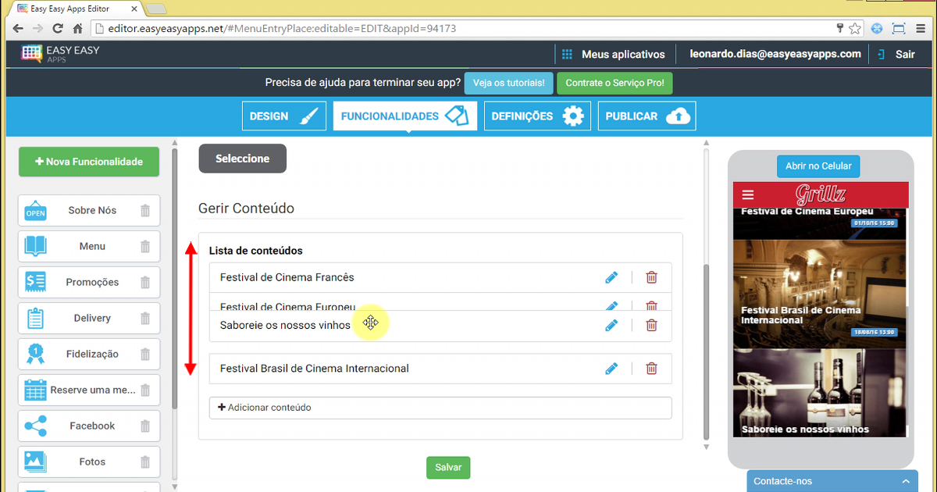Edit Festival de Cinema Francês with pencil icon
The width and height of the screenshot is (937, 492).
611,277
